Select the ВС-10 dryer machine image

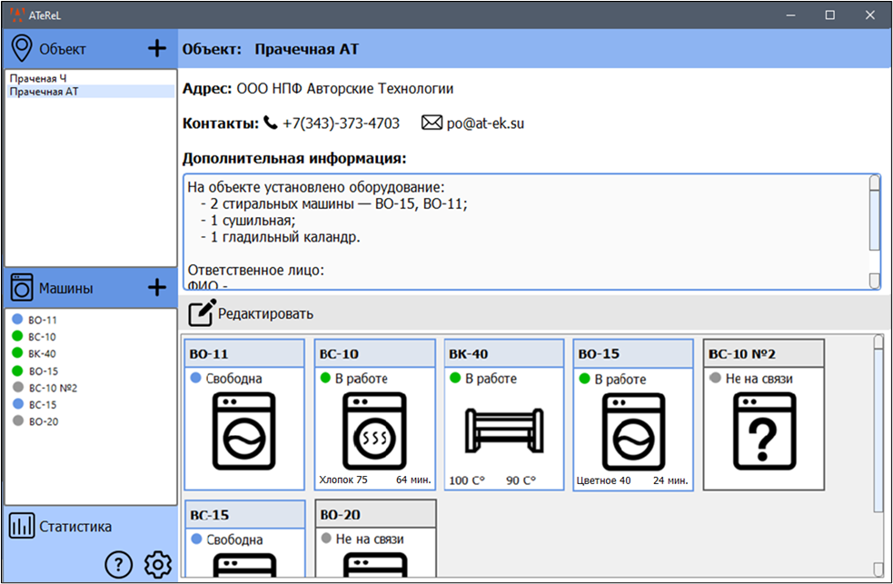tap(374, 431)
